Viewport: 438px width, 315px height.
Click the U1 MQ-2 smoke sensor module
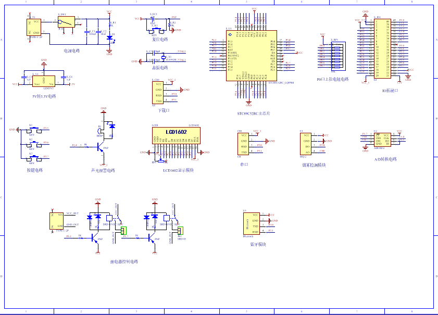tap(306, 144)
